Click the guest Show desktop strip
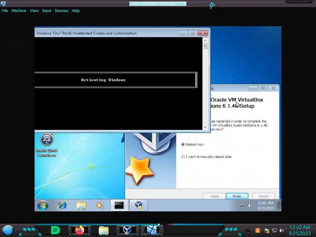Viewport: 316px width, 237px height. pos(279,205)
